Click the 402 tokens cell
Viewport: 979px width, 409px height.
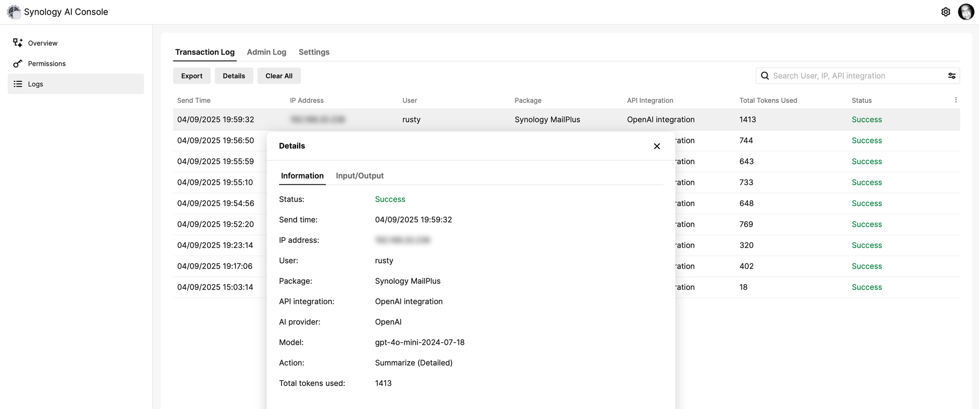point(746,266)
